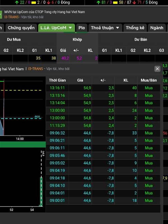Click I3-TRANS link in the popup title
The image size is (168, 224).
36,69
